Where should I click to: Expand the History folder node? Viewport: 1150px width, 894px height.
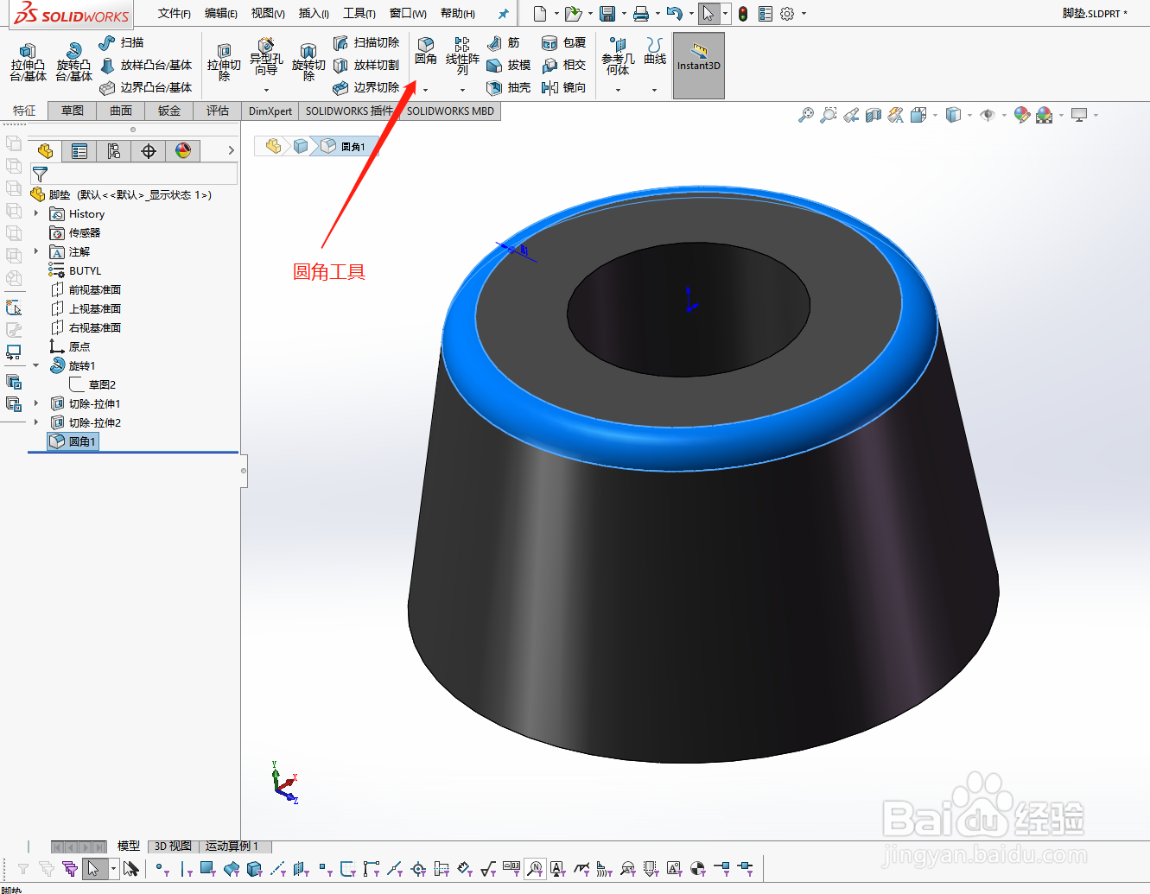pos(35,213)
